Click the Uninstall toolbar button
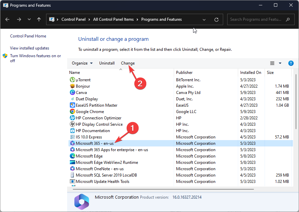 point(107,63)
